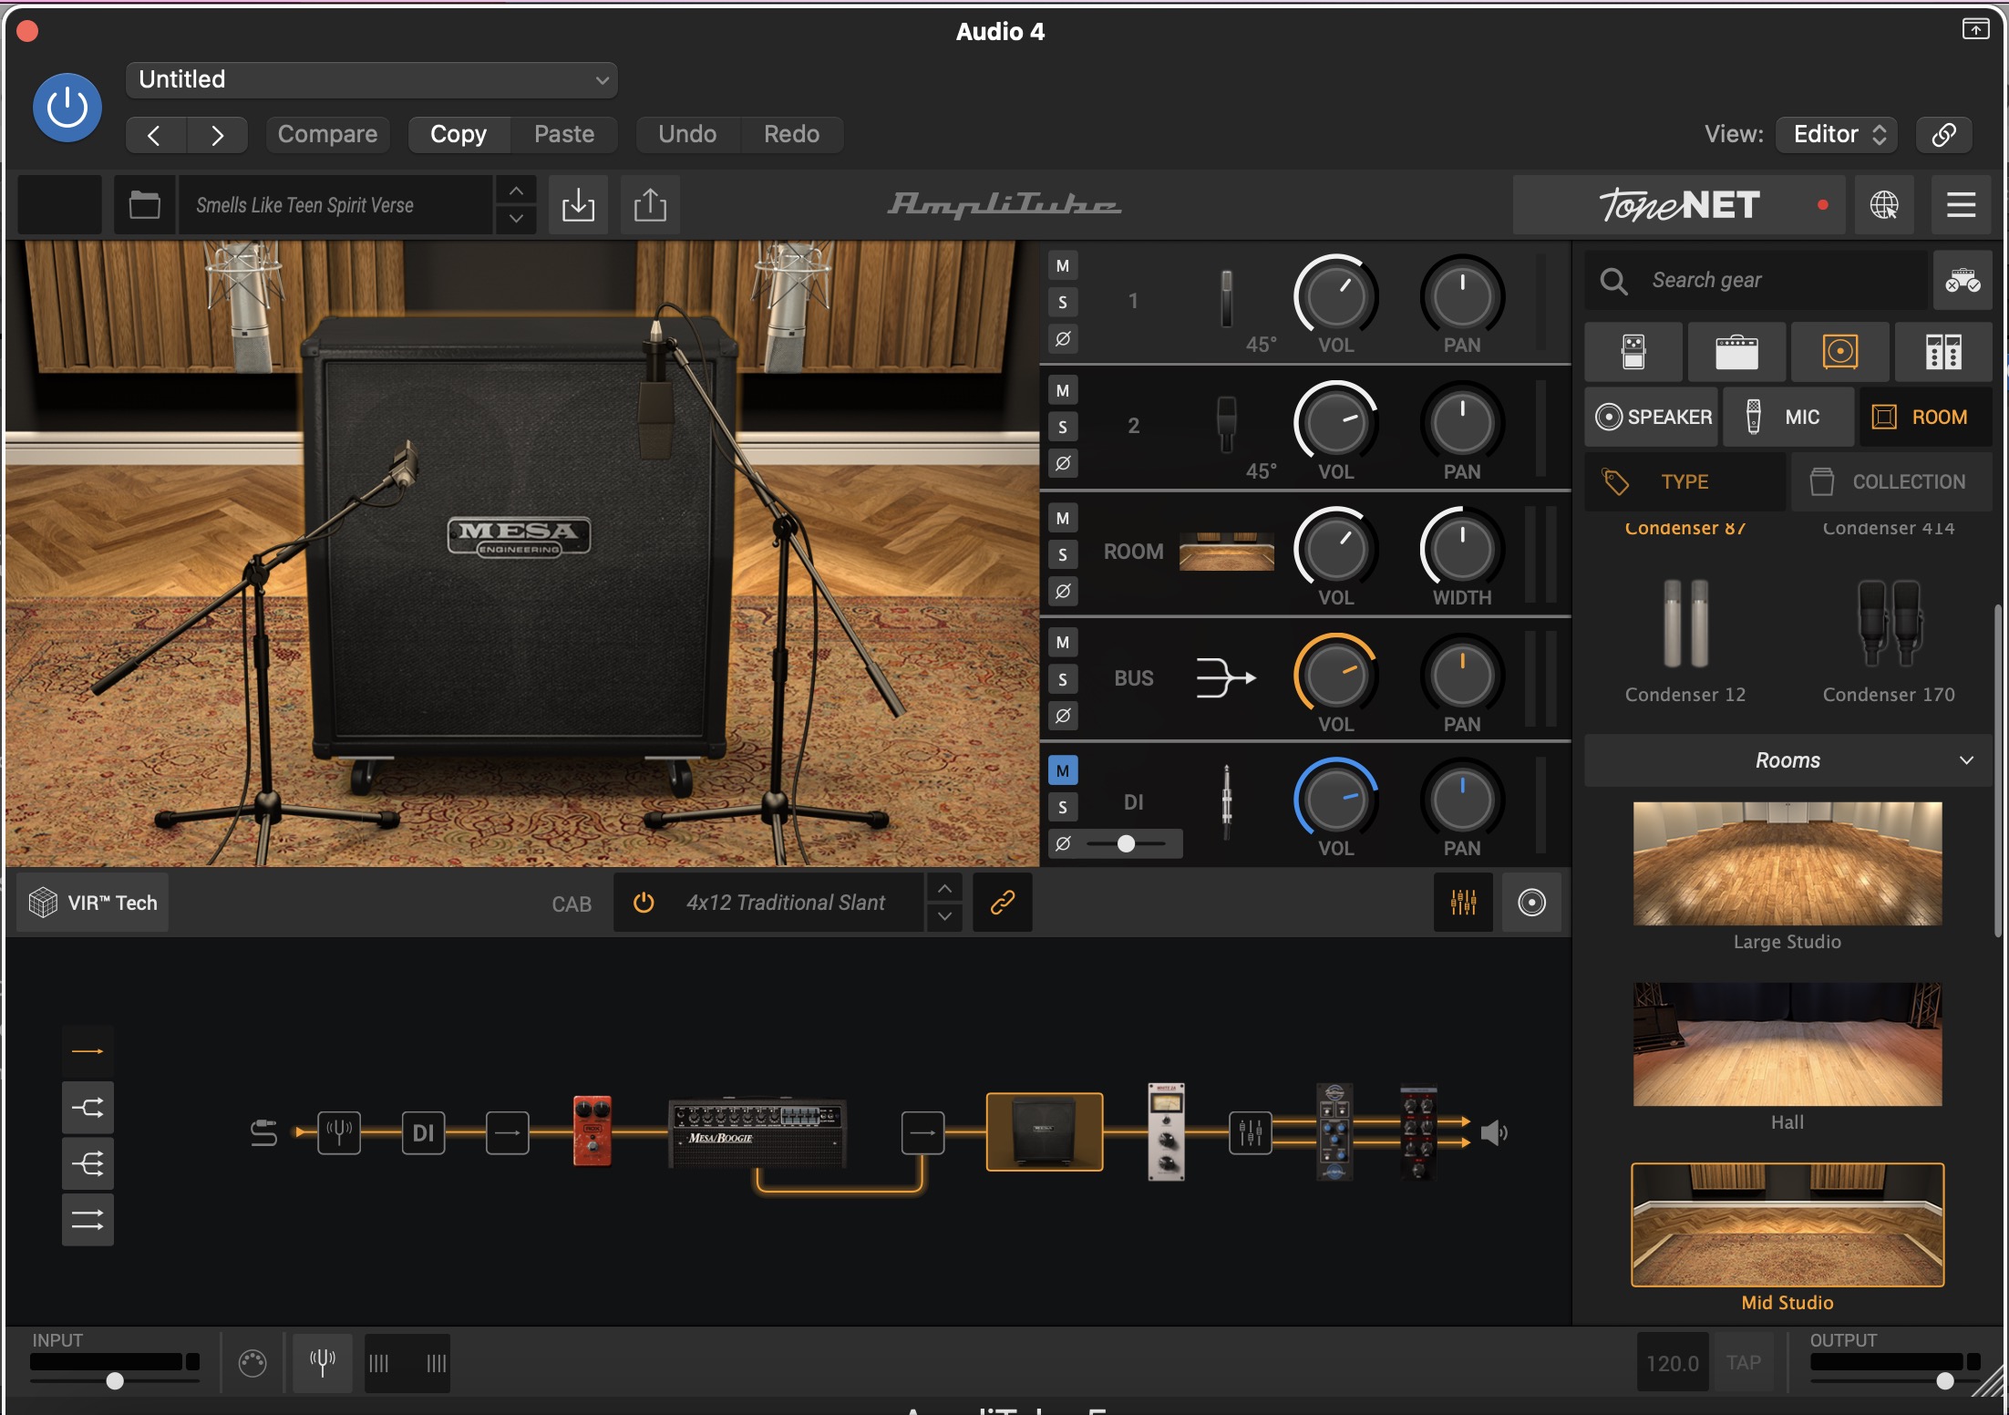Open the 4x12 Traditional Slant cabinet selector

tap(786, 903)
